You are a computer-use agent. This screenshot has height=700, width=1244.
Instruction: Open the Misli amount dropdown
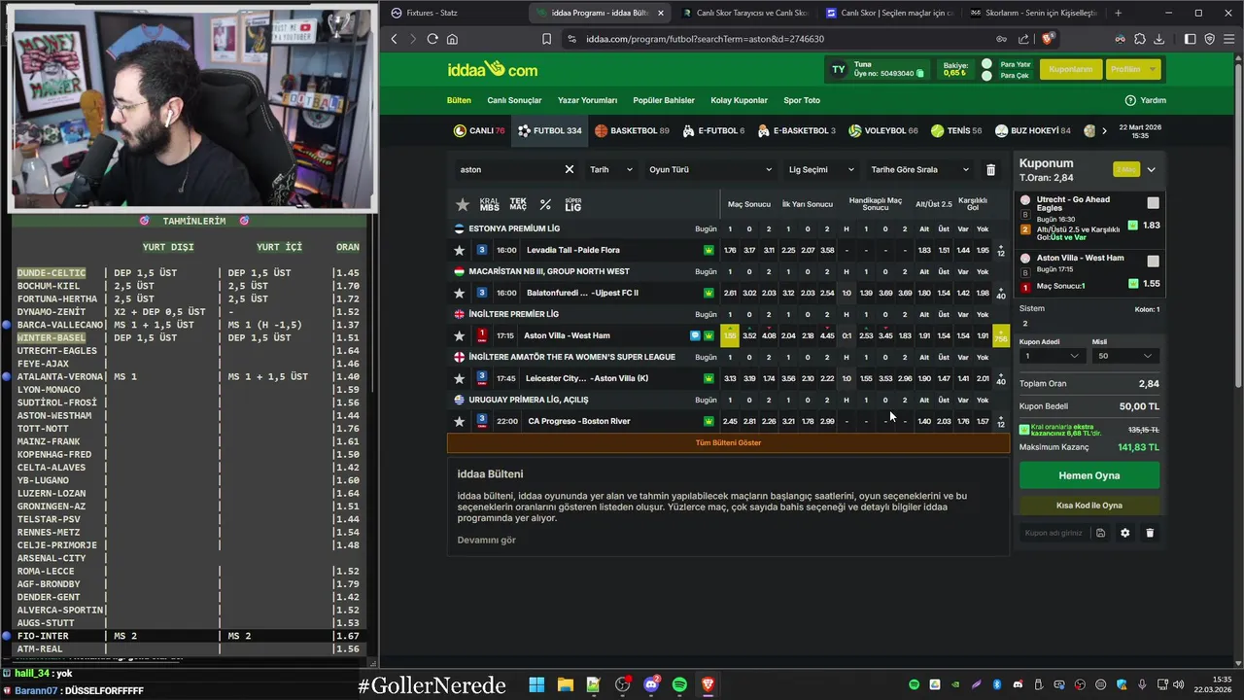pos(1124,356)
